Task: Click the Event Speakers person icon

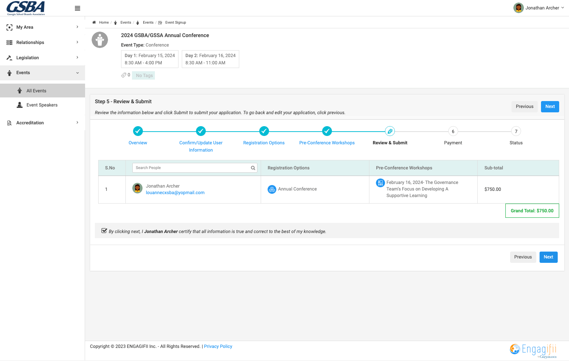Action: pyautogui.click(x=20, y=105)
